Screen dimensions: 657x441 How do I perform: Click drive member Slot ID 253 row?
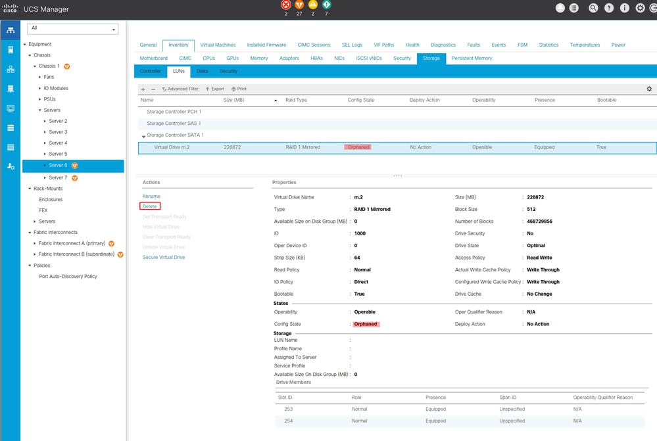460,409
